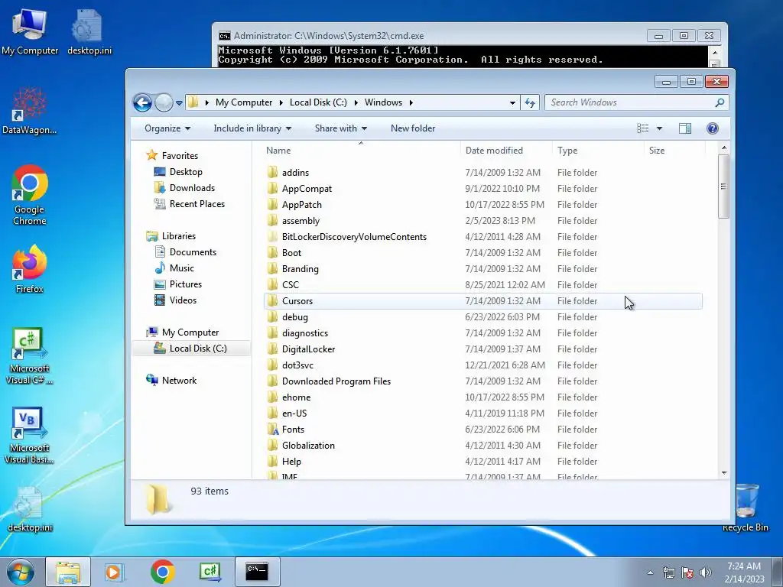Show the preview pane

685,128
